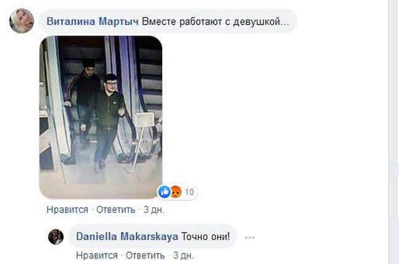Open Виталина Мартыч's profile avatar

pyautogui.click(x=21, y=21)
